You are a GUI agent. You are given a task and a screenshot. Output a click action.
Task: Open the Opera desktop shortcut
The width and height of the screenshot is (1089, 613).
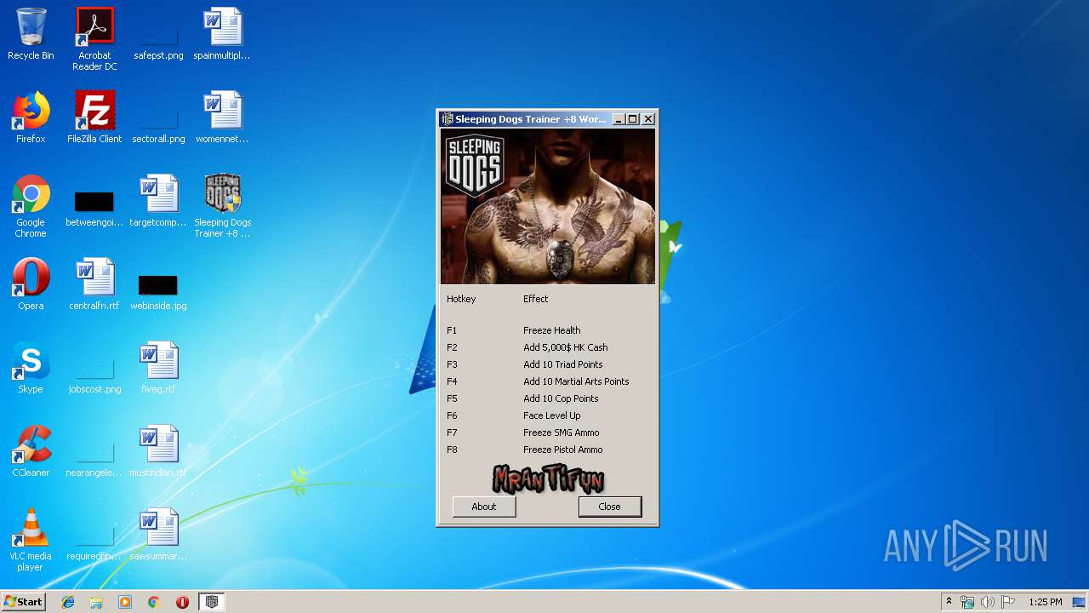pyautogui.click(x=31, y=284)
